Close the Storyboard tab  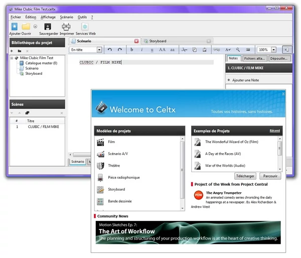click(x=209, y=41)
